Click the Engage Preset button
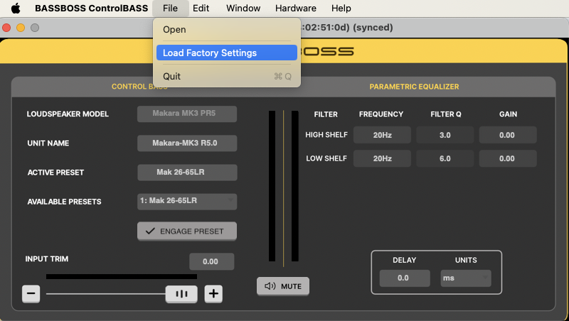Image resolution: width=569 pixels, height=321 pixels. [x=186, y=231]
